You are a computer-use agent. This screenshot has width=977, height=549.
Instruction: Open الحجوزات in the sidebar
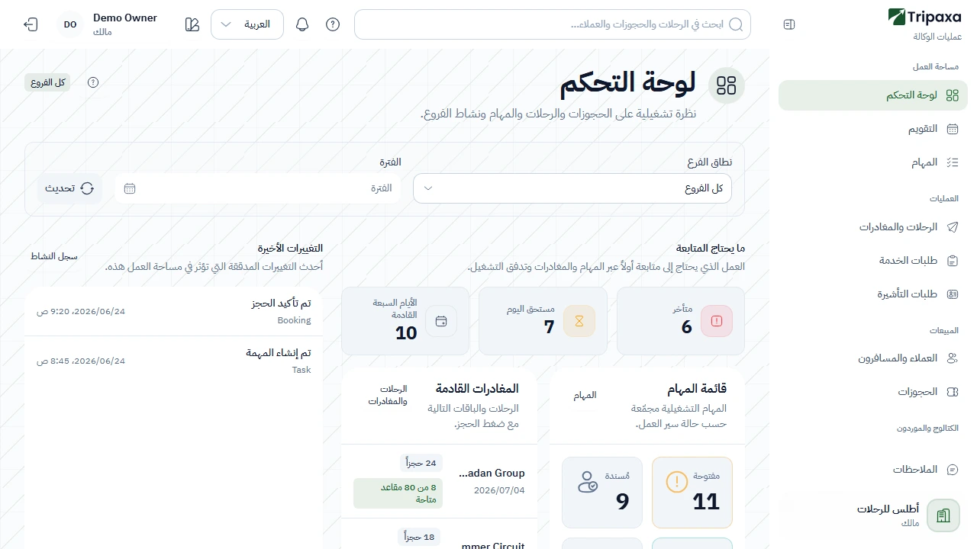(873, 392)
